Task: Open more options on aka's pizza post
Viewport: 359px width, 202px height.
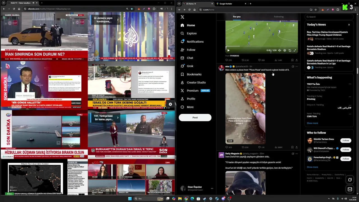Action: tap(296, 66)
